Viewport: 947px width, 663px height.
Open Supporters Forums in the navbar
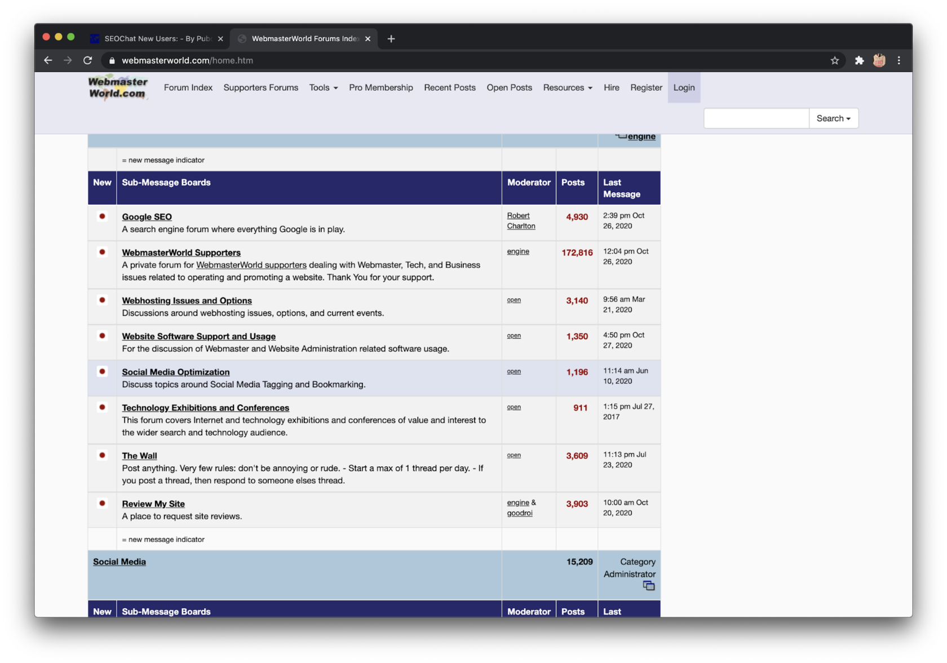click(x=261, y=87)
